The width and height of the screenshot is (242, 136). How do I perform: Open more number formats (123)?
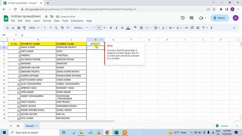(68, 28)
